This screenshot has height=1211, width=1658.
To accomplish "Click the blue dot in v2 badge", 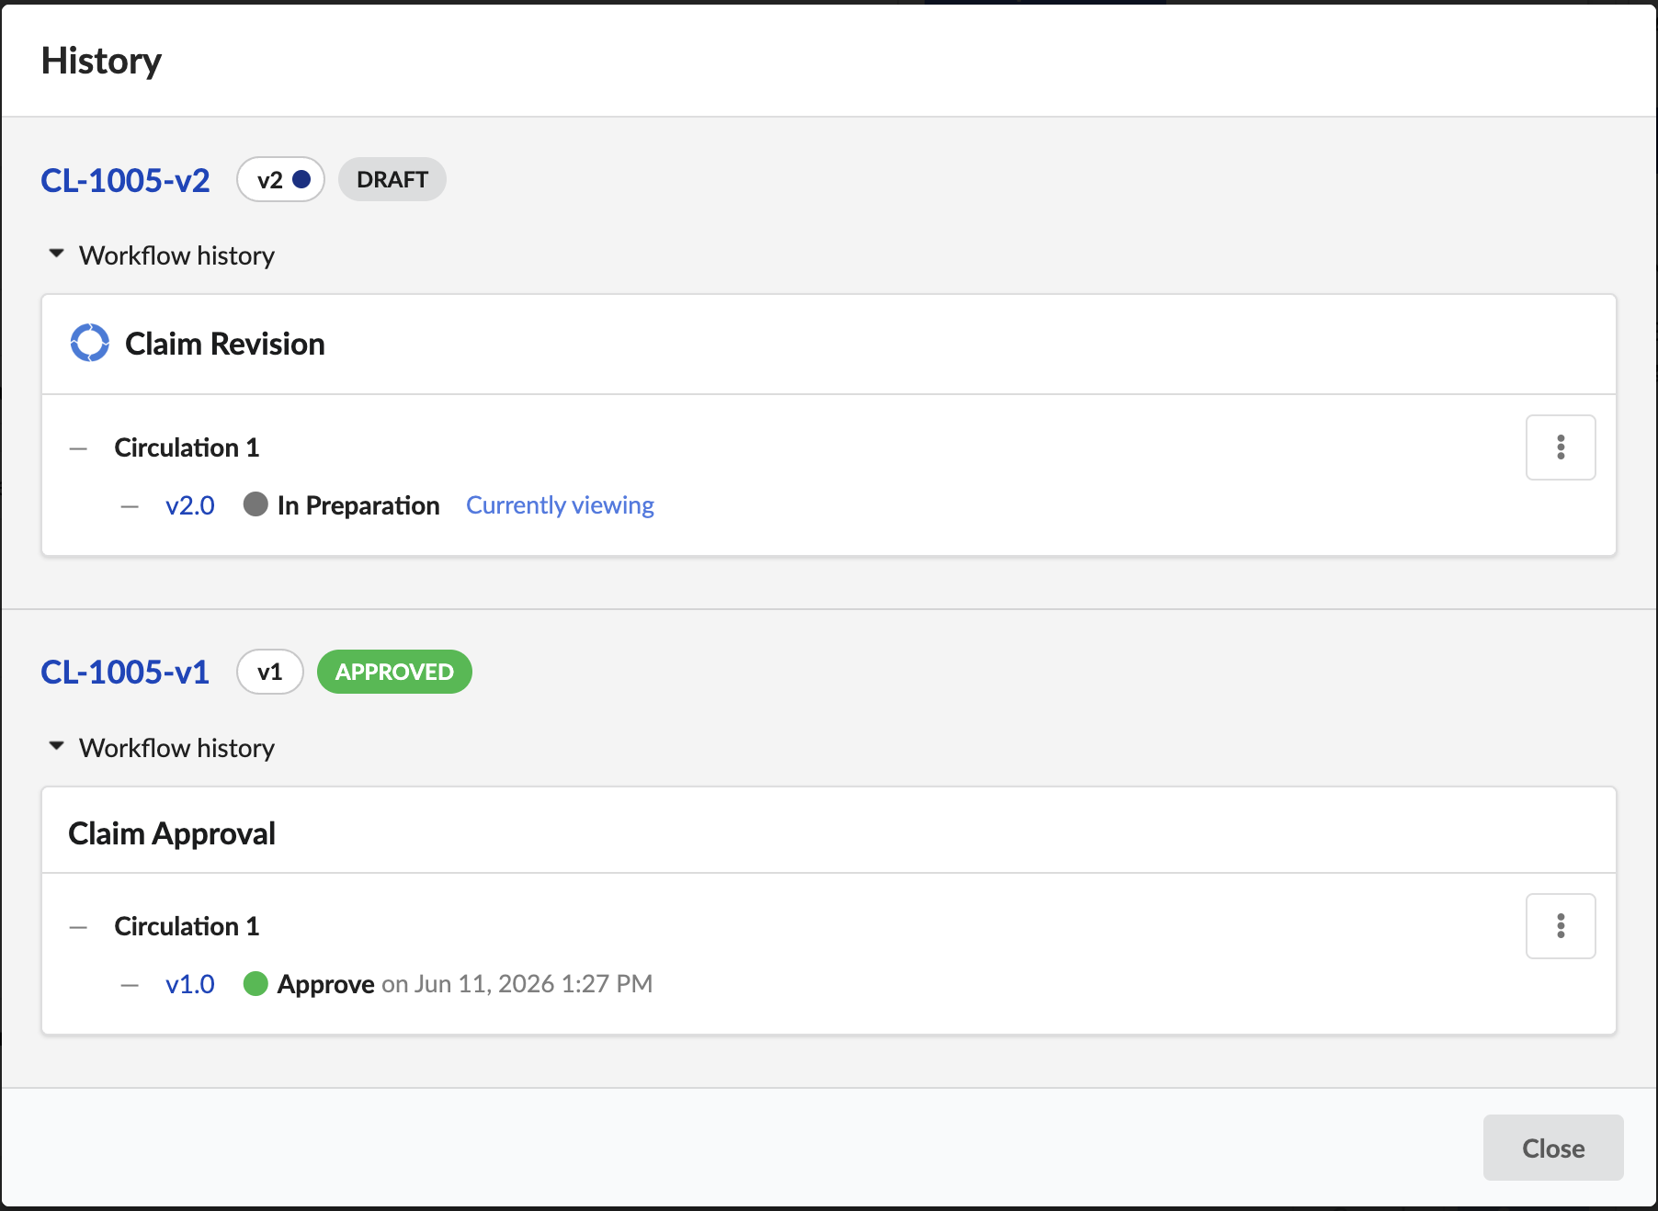I will [301, 179].
